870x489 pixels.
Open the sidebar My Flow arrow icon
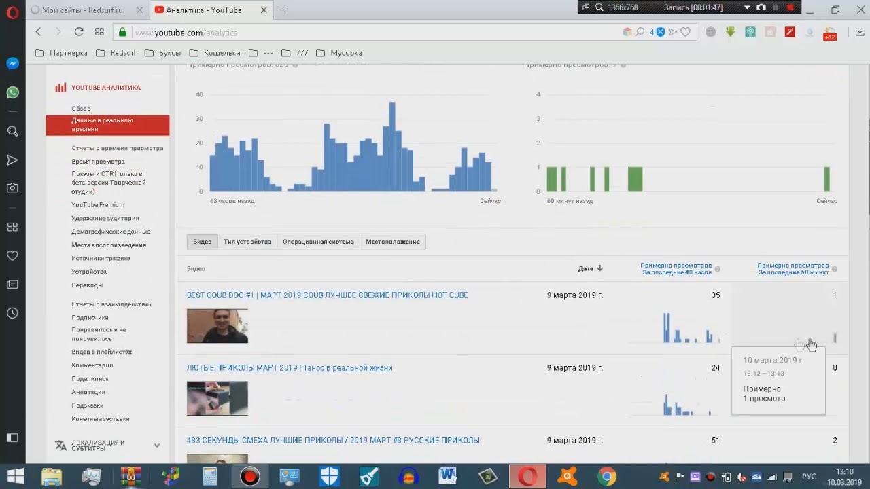pos(12,160)
